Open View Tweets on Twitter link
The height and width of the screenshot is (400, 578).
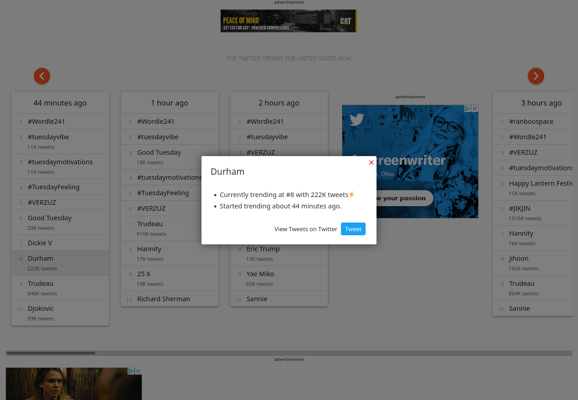(x=306, y=229)
